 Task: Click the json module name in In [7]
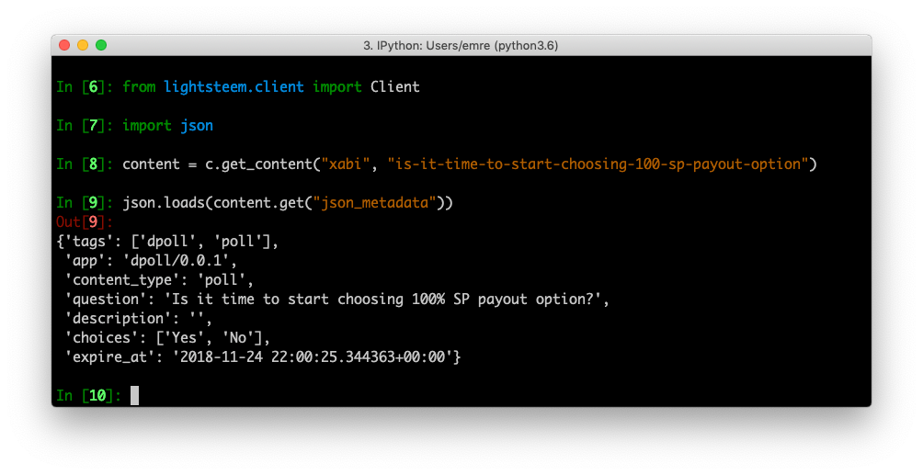tap(197, 125)
